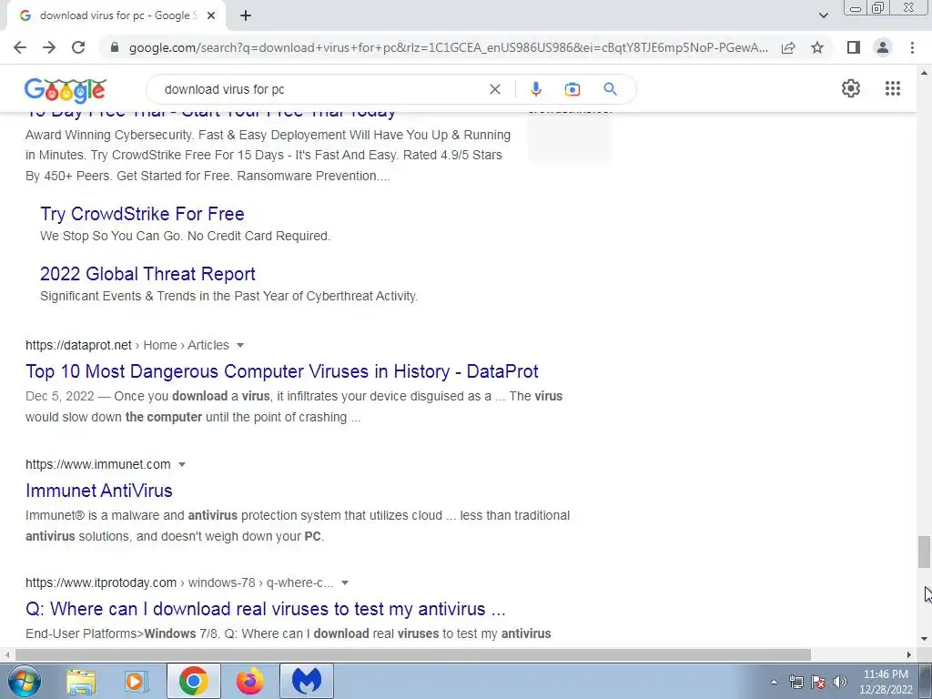Click the horizontal scrollbar thumb
This screenshot has height=699, width=932.
click(413, 654)
